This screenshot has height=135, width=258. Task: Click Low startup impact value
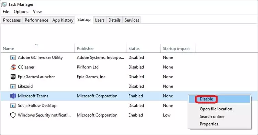[167, 115]
